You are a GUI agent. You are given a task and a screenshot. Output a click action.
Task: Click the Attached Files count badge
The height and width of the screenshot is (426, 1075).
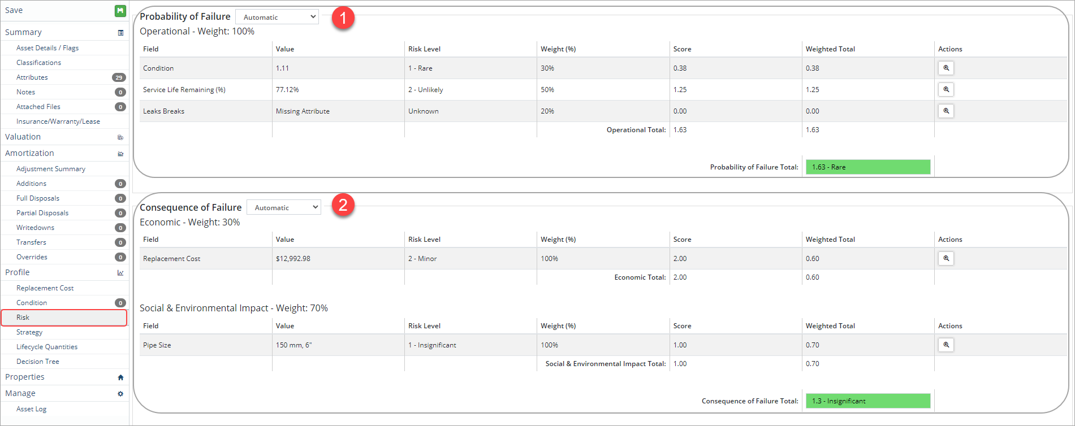tap(120, 107)
